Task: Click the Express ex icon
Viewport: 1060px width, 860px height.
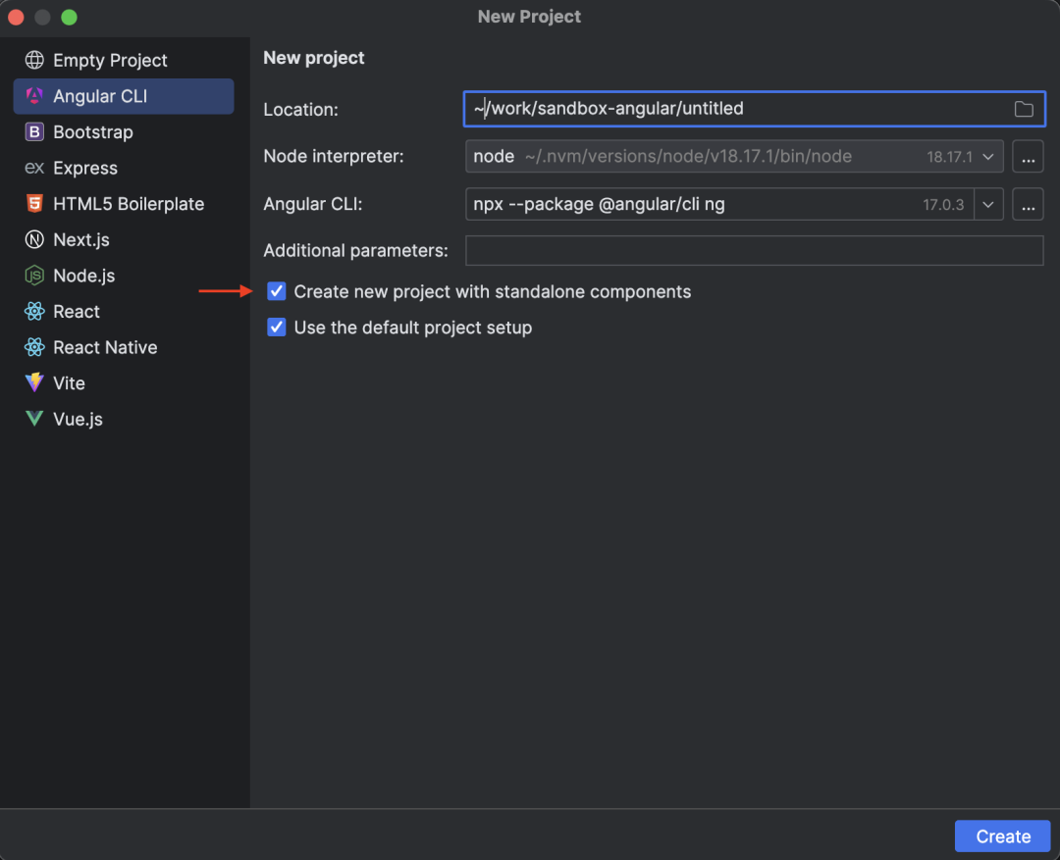Action: tap(34, 168)
